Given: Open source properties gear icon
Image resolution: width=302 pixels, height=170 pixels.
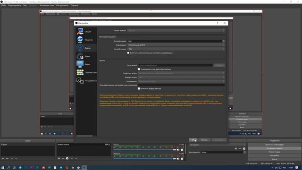Looking at the screenshot, I should [x=67, y=158].
